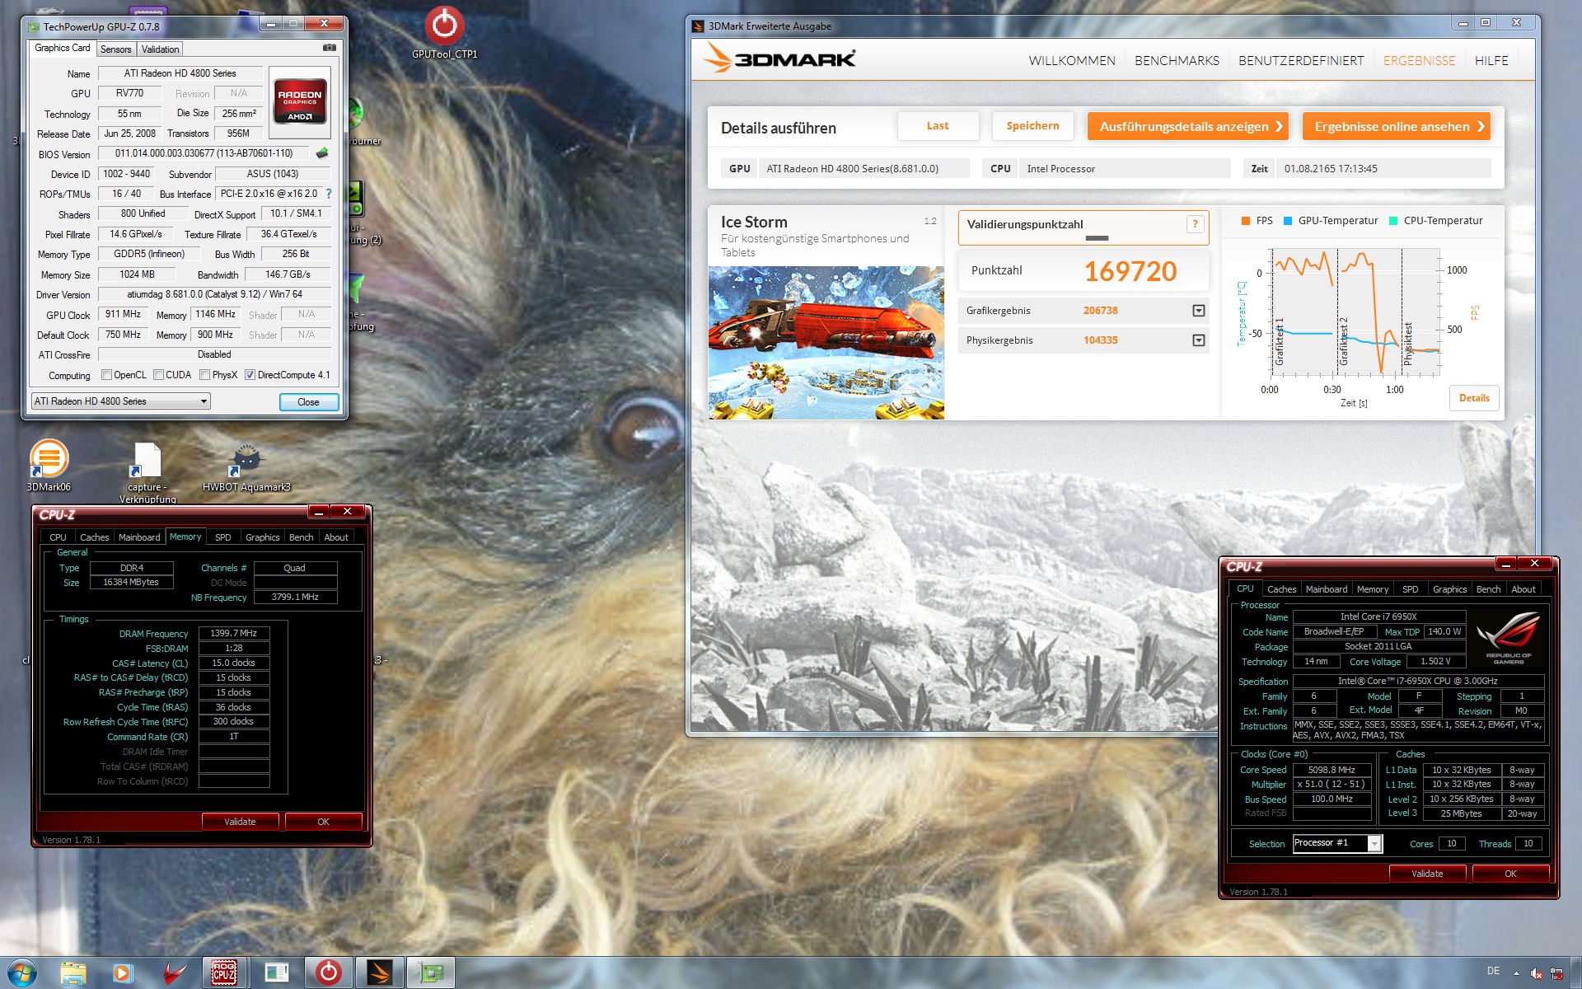1582x989 pixels.
Task: Open the BENCHMARKS section in 3DMark
Action: coord(1177,61)
